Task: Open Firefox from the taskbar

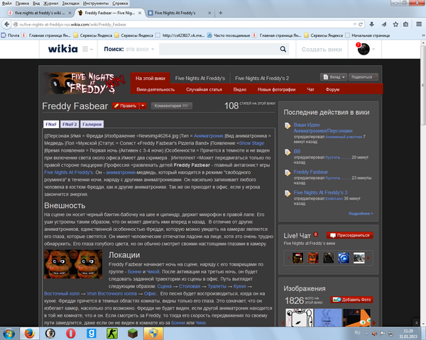Action: pyautogui.click(x=29, y=333)
